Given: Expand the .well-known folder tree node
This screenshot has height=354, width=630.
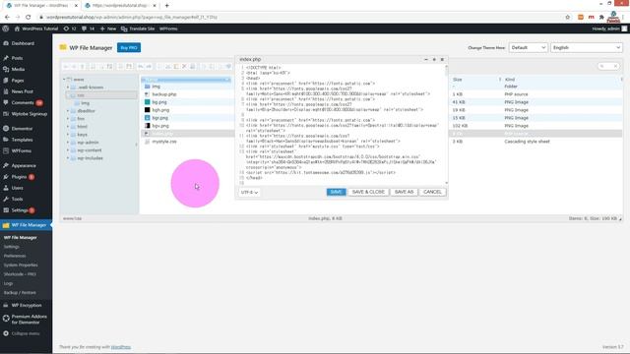Looking at the screenshot, I should click(68, 88).
